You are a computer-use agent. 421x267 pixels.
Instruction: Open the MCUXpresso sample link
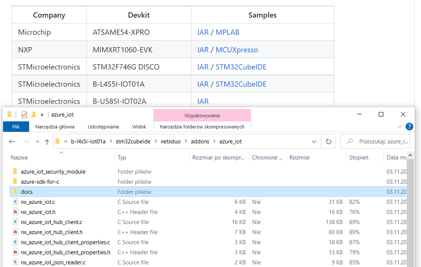click(237, 50)
